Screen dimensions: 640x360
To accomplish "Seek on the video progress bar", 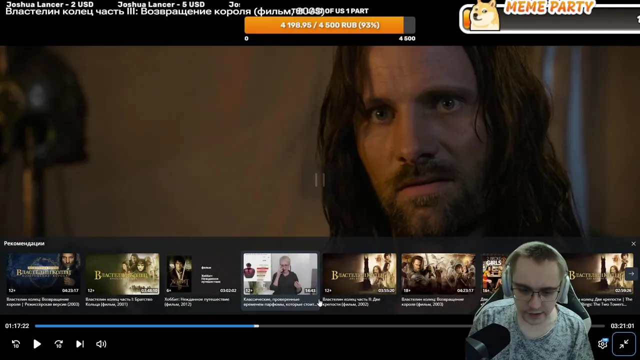I will (320, 326).
